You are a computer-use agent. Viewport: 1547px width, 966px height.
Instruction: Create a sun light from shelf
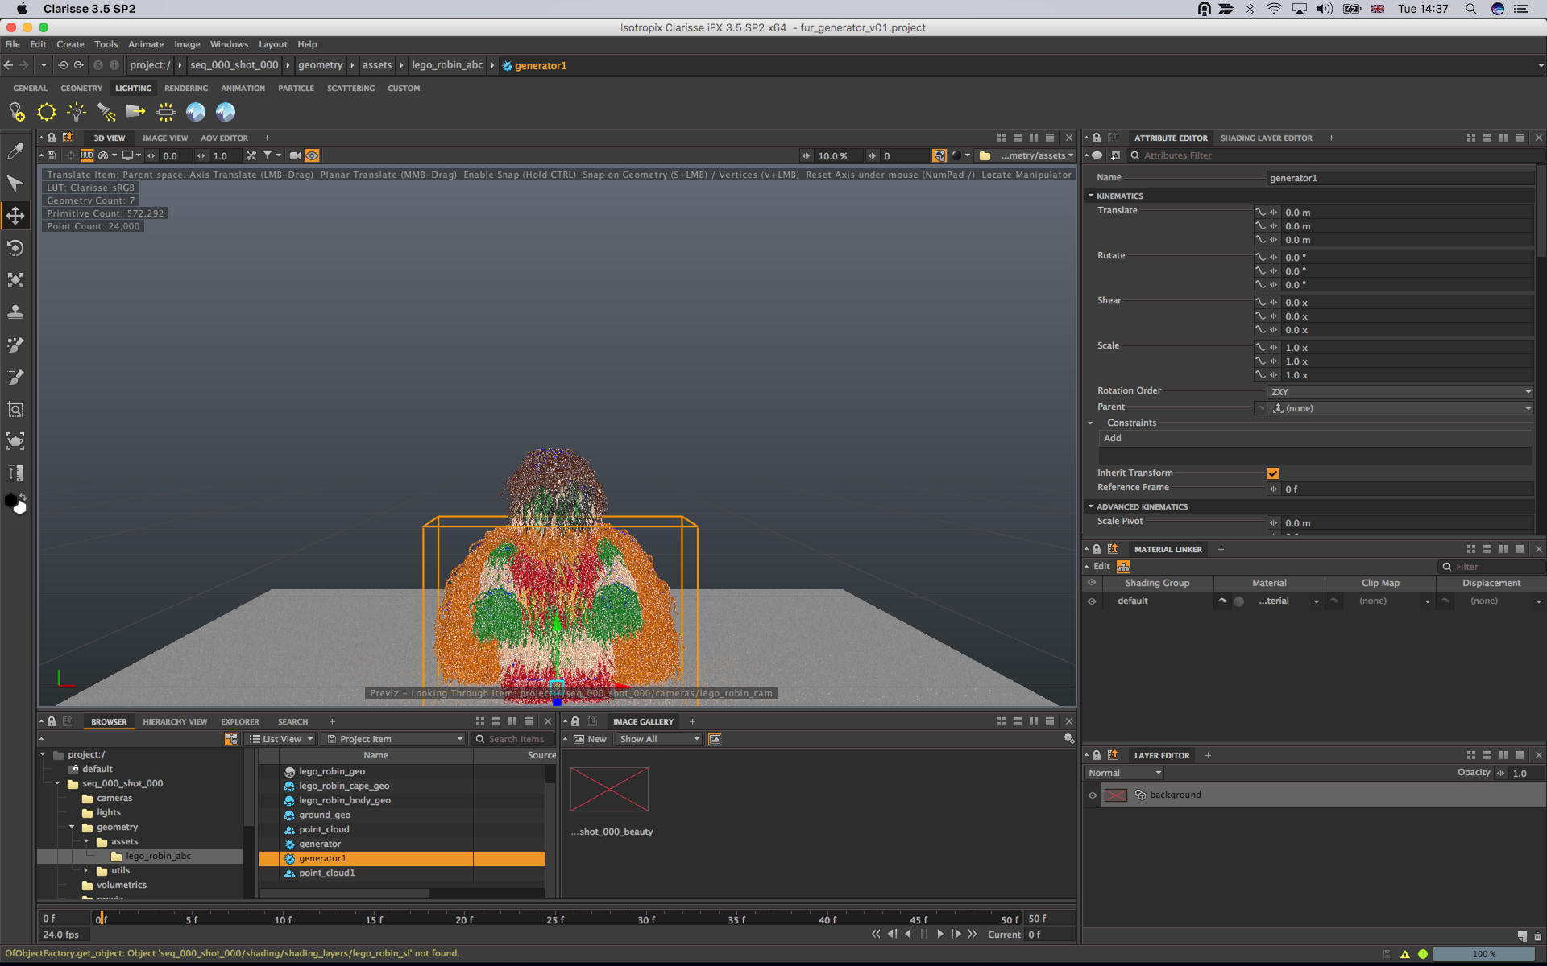pos(47,112)
